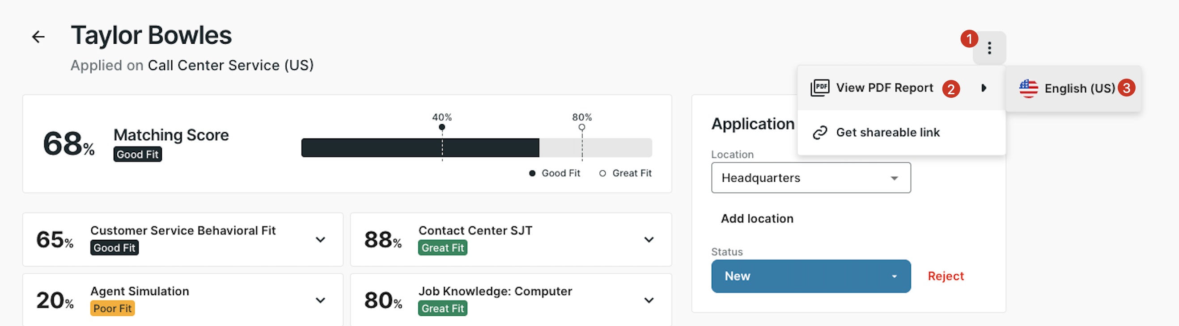
Task: Click the Reject link
Action: click(x=945, y=276)
